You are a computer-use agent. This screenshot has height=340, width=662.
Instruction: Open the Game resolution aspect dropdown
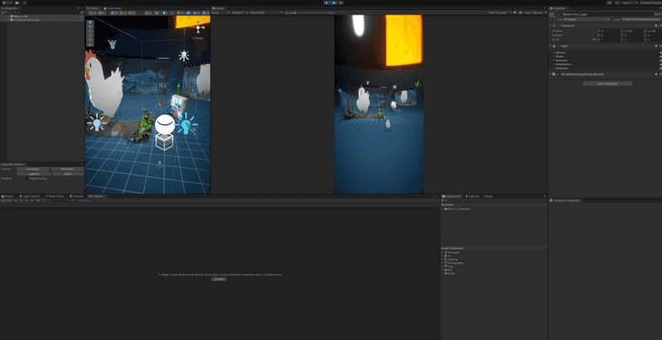266,13
